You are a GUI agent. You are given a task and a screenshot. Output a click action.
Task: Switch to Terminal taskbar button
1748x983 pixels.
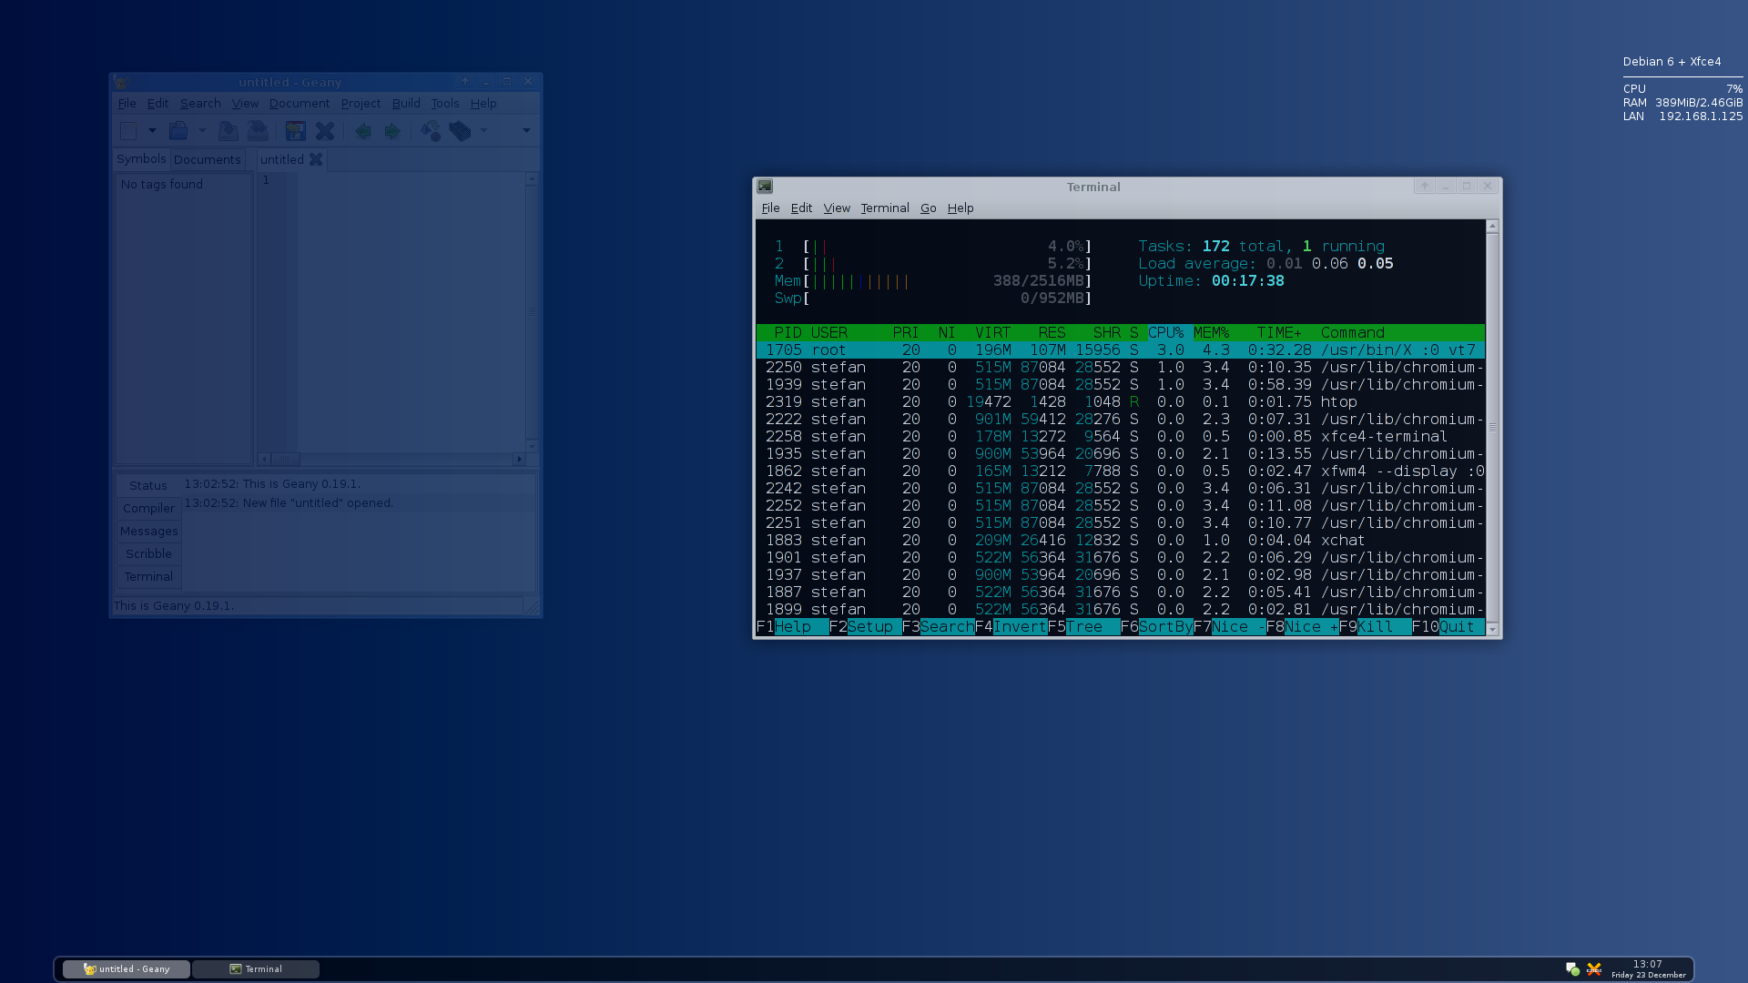coord(256,968)
